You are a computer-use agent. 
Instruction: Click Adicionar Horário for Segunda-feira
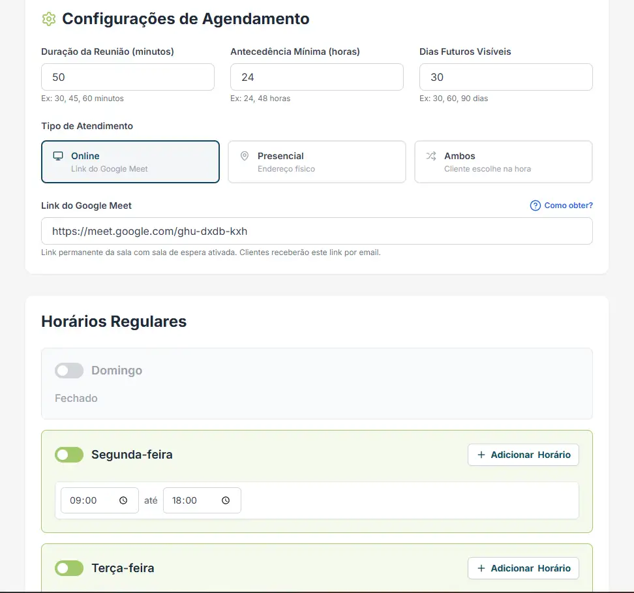(523, 455)
